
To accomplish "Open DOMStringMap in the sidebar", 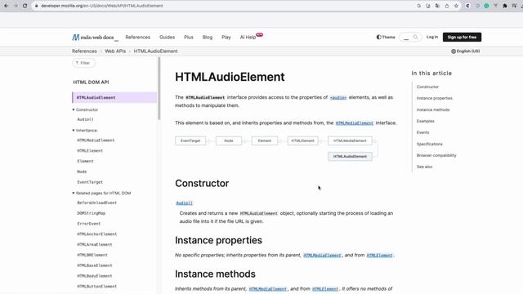I will pos(91,213).
